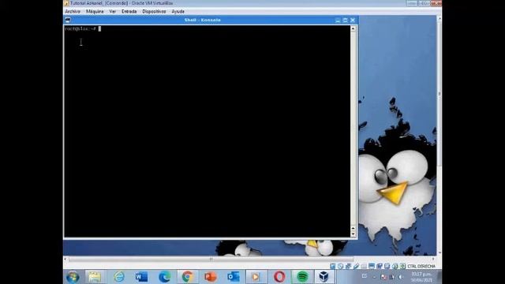505x284 pixels.
Task: Click the optical disk status icon
Action: coord(340,267)
